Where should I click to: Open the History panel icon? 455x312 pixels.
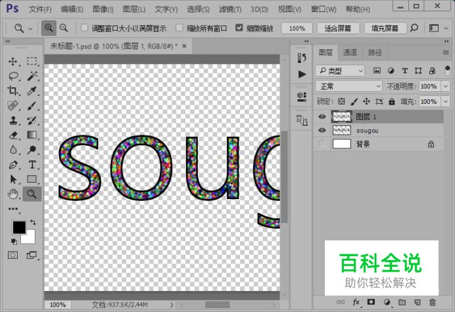click(x=302, y=58)
